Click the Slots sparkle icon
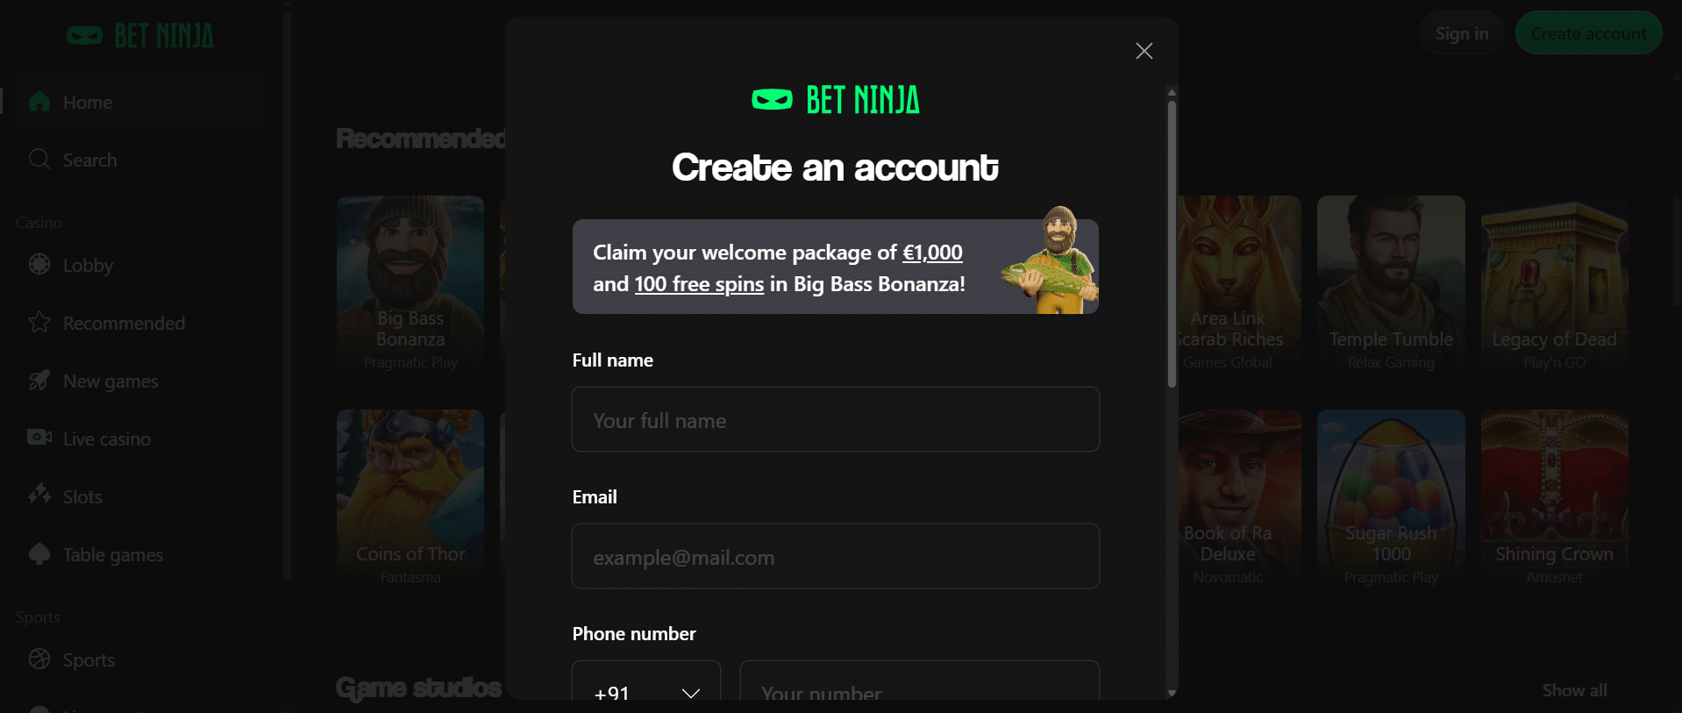 (x=39, y=495)
